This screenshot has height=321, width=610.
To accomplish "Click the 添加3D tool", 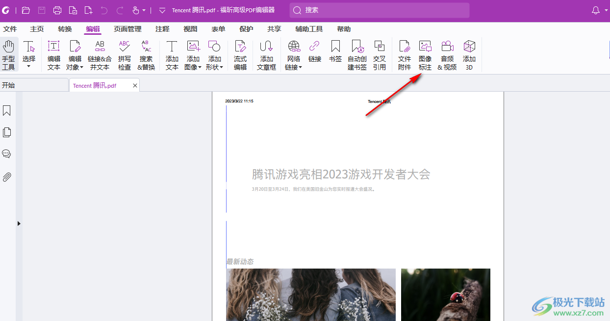I will (x=469, y=55).
